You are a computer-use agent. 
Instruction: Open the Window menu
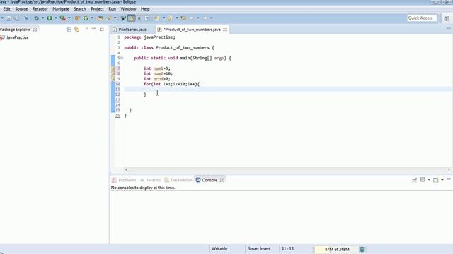[128, 9]
